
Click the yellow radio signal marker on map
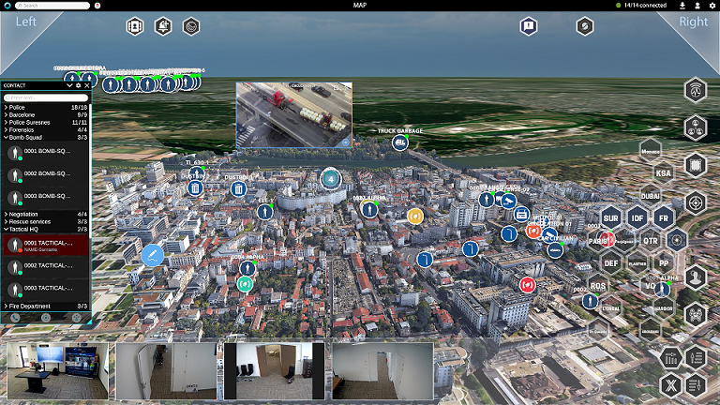pyautogui.click(x=414, y=217)
